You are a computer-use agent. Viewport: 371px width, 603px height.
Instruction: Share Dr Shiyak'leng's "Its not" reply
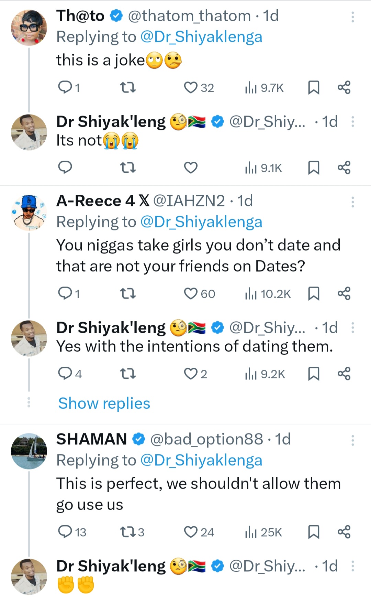tap(344, 168)
